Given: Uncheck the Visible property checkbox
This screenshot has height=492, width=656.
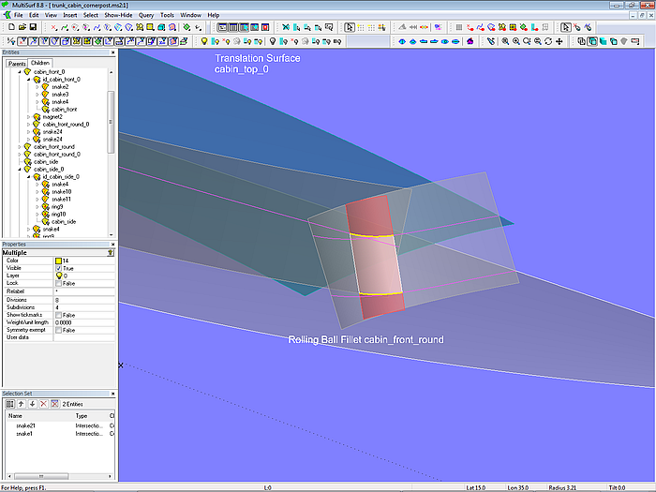Looking at the screenshot, I should 58,268.
